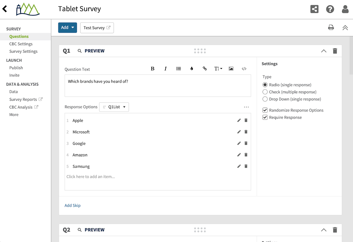
Task: Insert image into question text
Action: 231,69
